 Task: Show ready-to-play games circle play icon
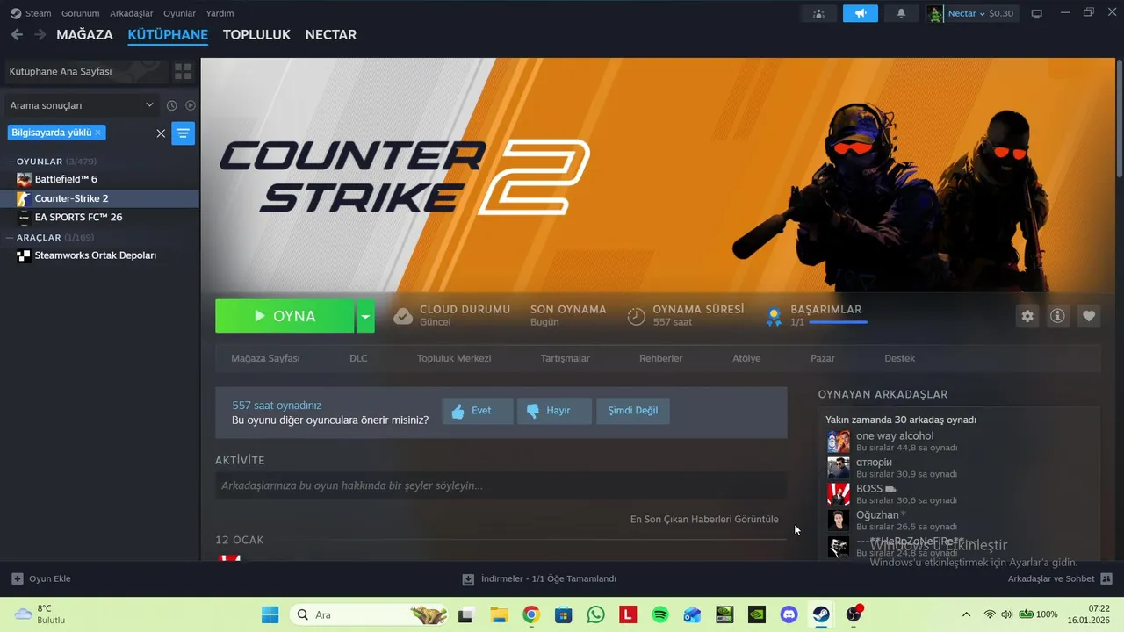[191, 105]
